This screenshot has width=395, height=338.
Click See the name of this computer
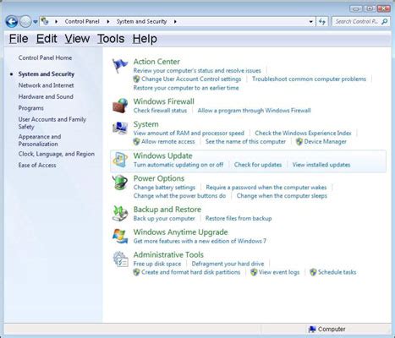[x=245, y=141]
